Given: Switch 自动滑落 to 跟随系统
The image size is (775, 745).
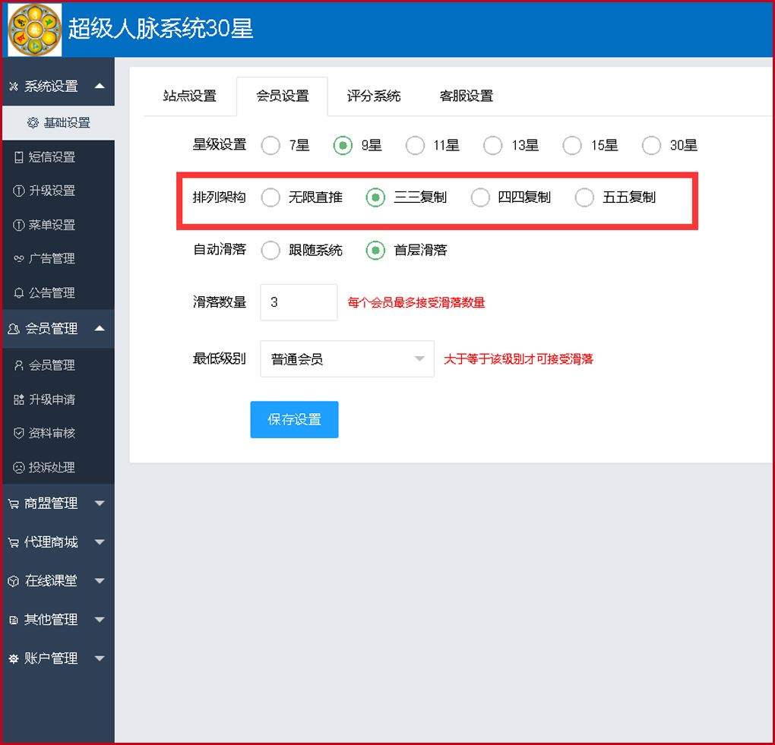Looking at the screenshot, I should click(270, 250).
